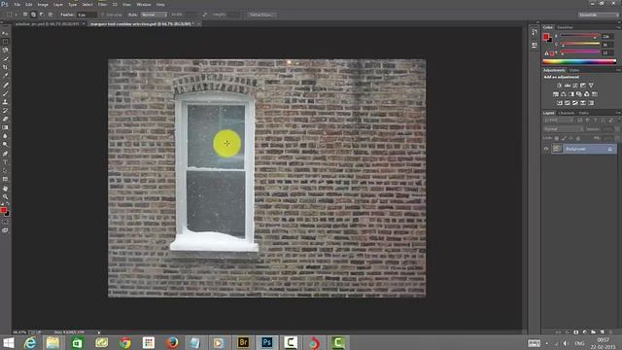Change the screen mode from the toolbar
The width and height of the screenshot is (622, 350).
point(5,230)
